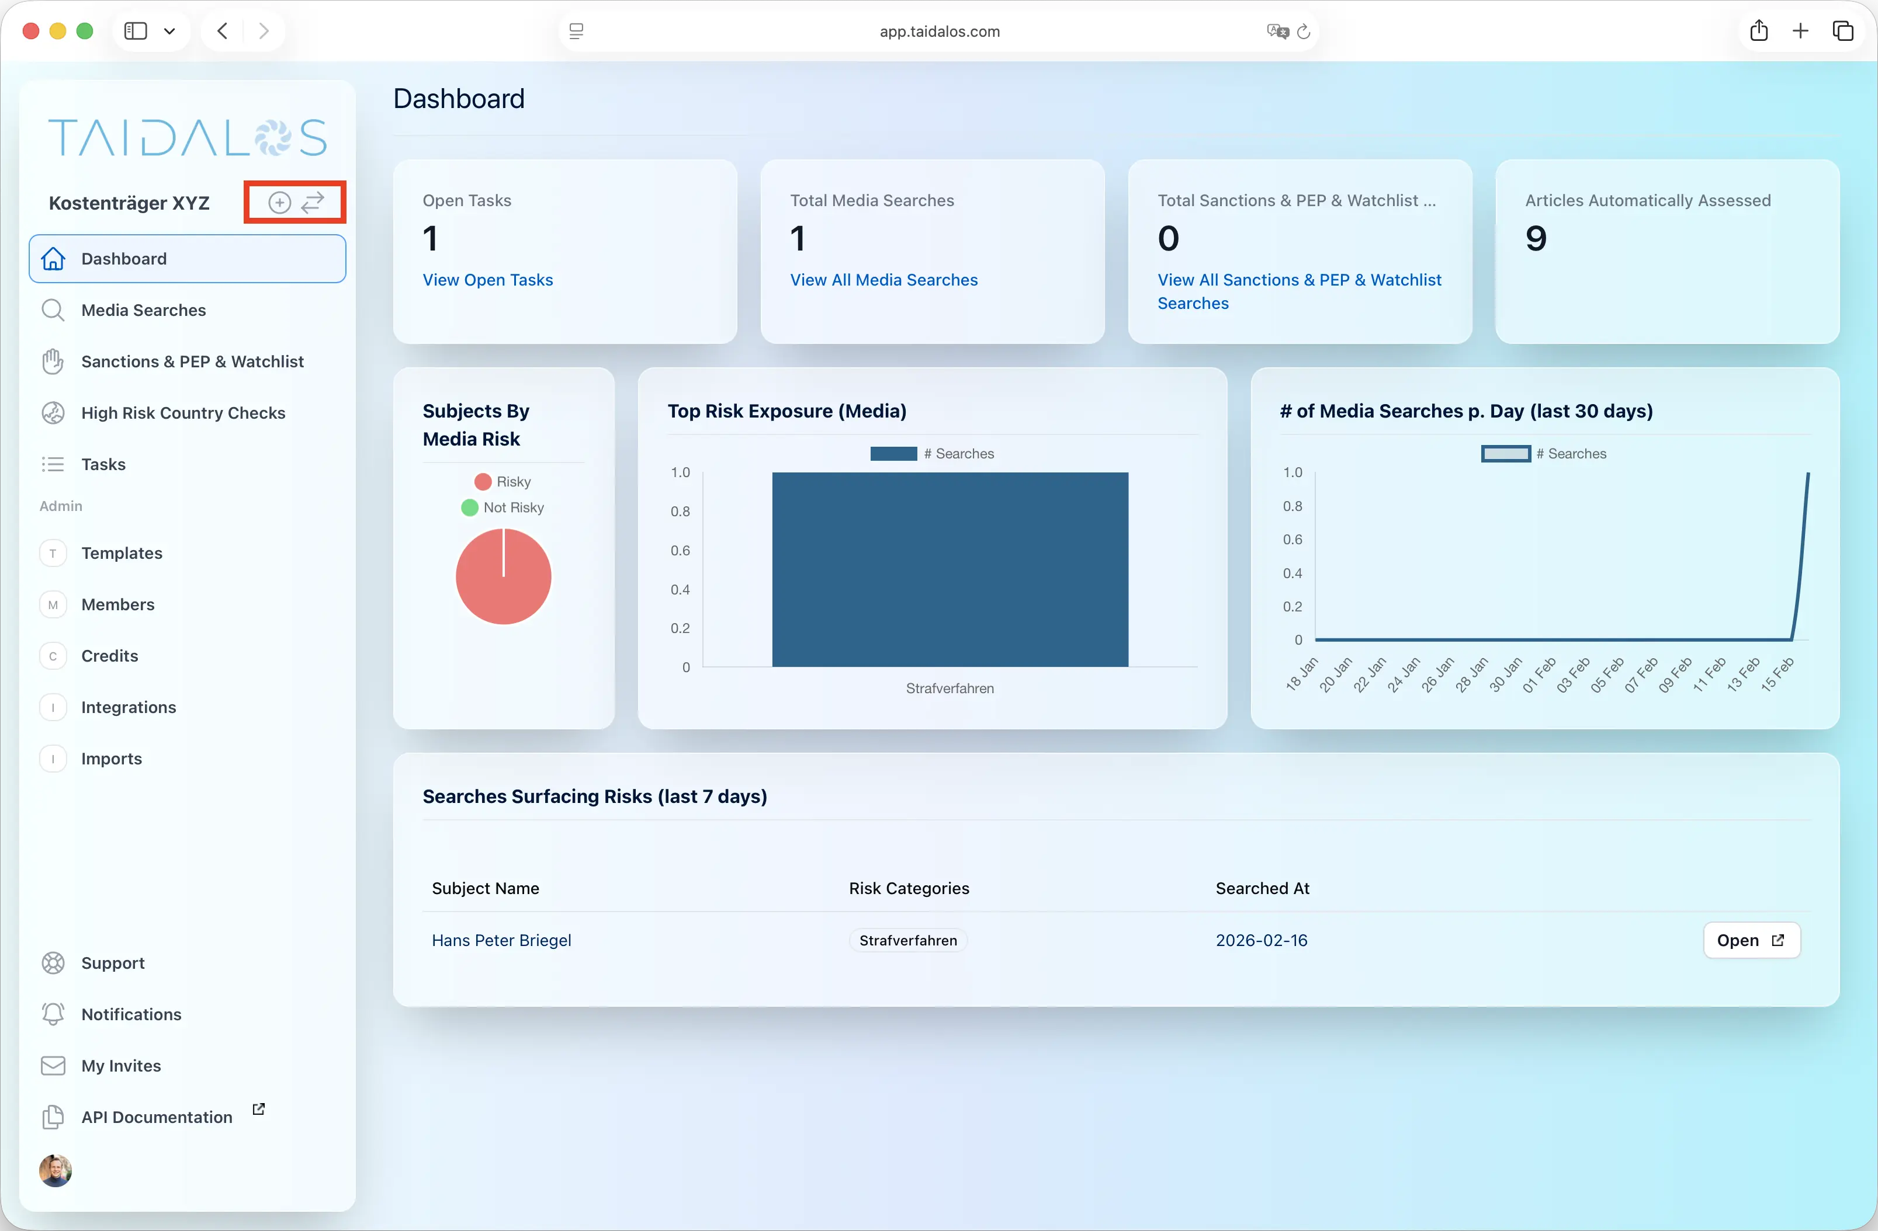Click the Sanctions & PEP & Watchlist hand icon

[x=53, y=361]
